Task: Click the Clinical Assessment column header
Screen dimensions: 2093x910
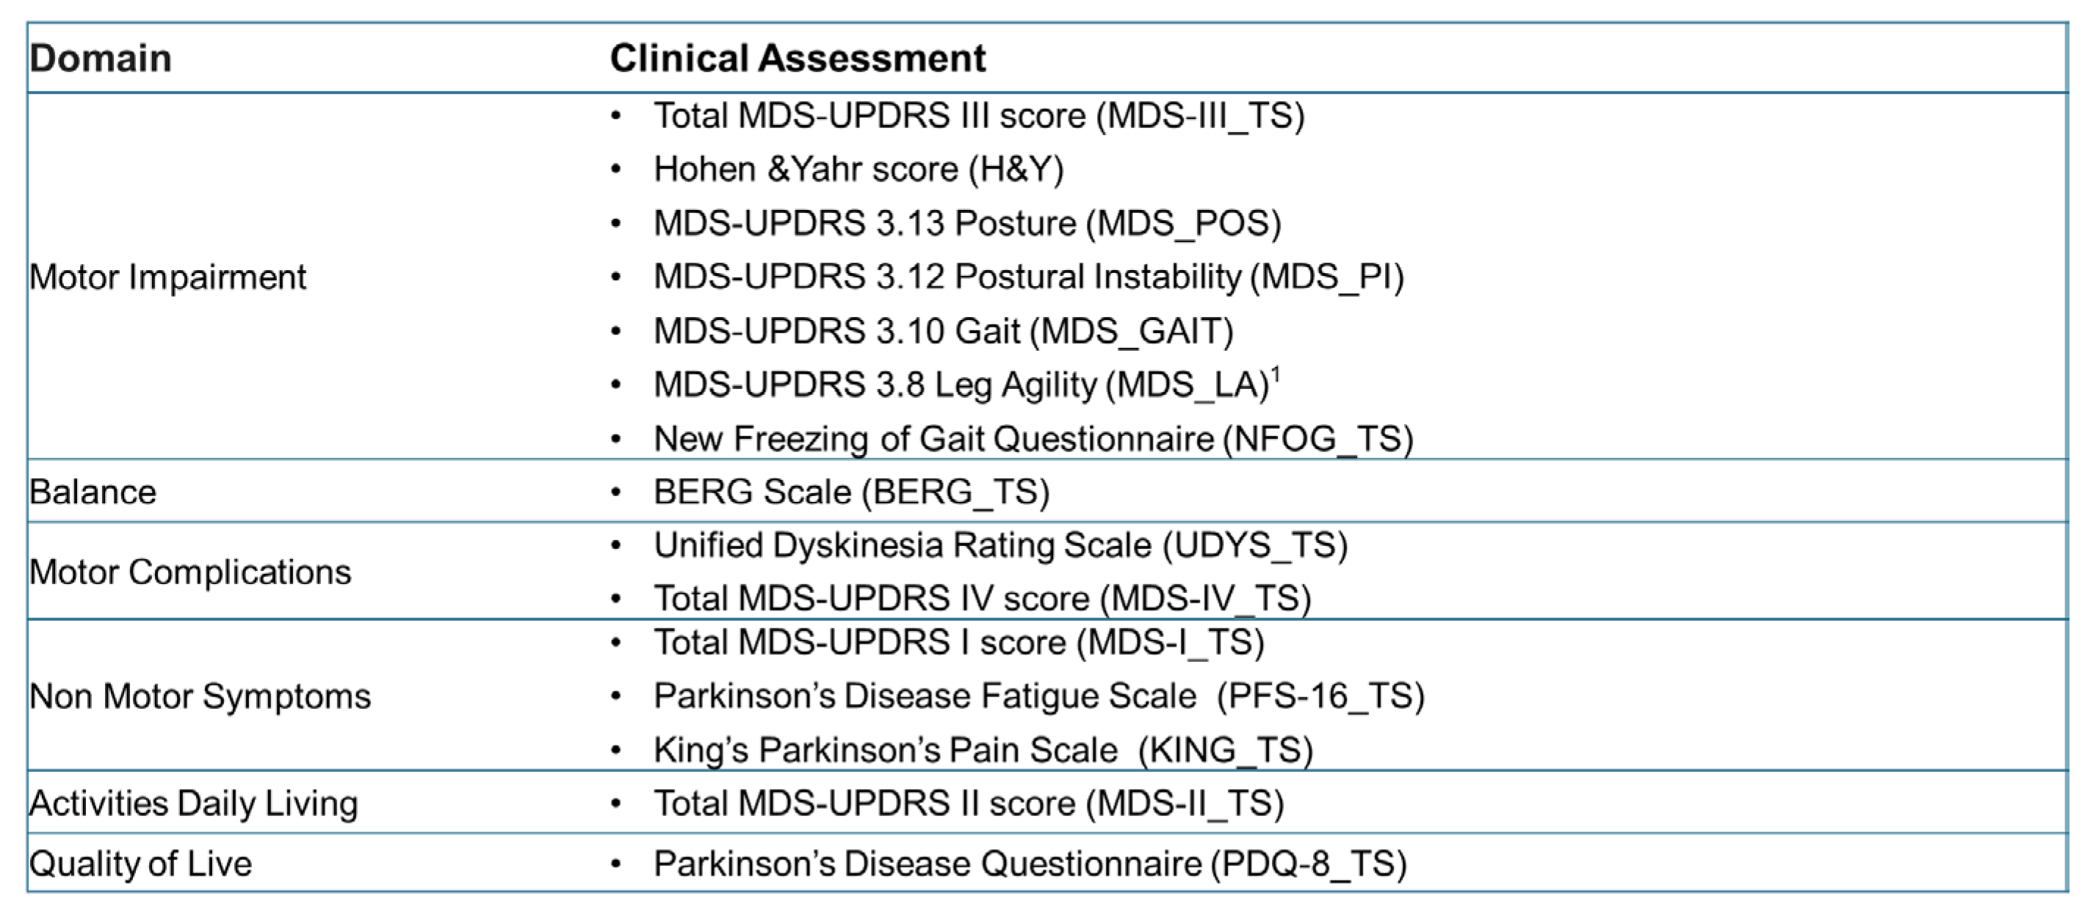Action: (798, 59)
